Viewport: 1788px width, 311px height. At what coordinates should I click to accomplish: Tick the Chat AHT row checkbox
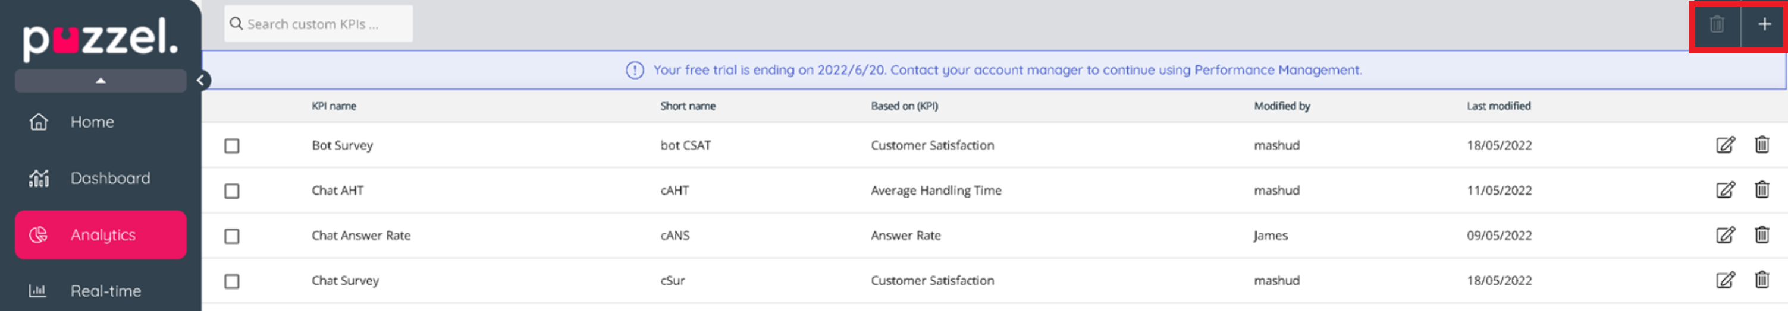point(232,191)
